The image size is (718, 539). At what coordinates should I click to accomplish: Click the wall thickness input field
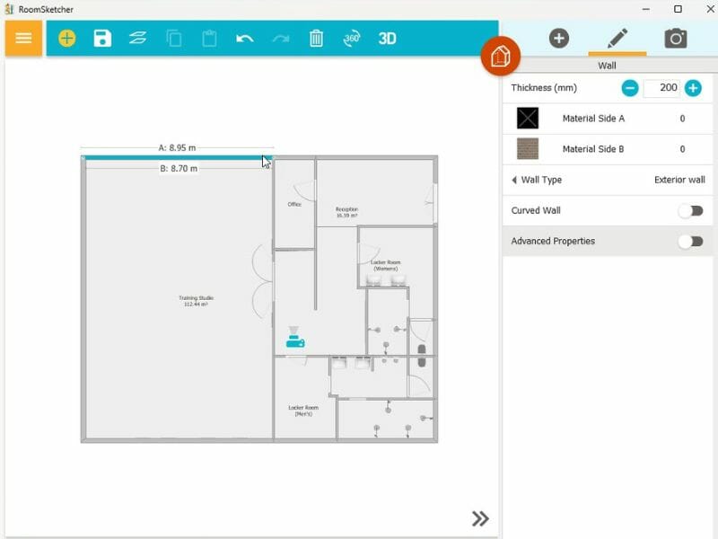click(661, 88)
